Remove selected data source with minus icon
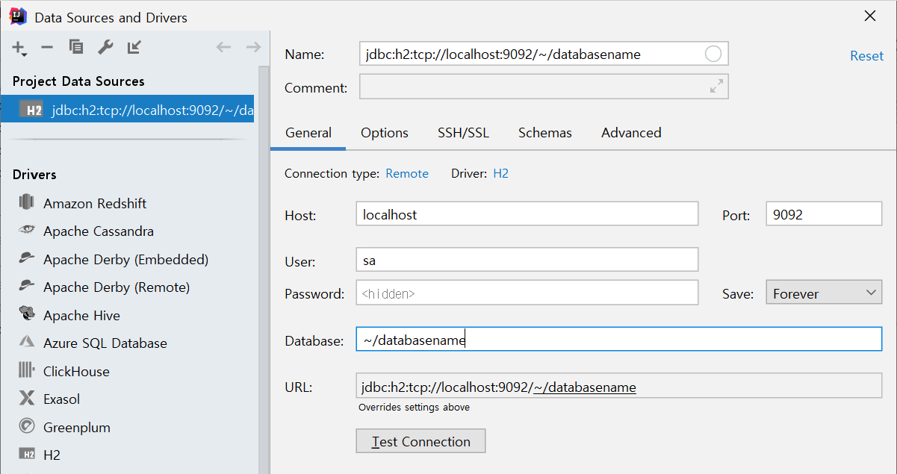 (x=47, y=48)
